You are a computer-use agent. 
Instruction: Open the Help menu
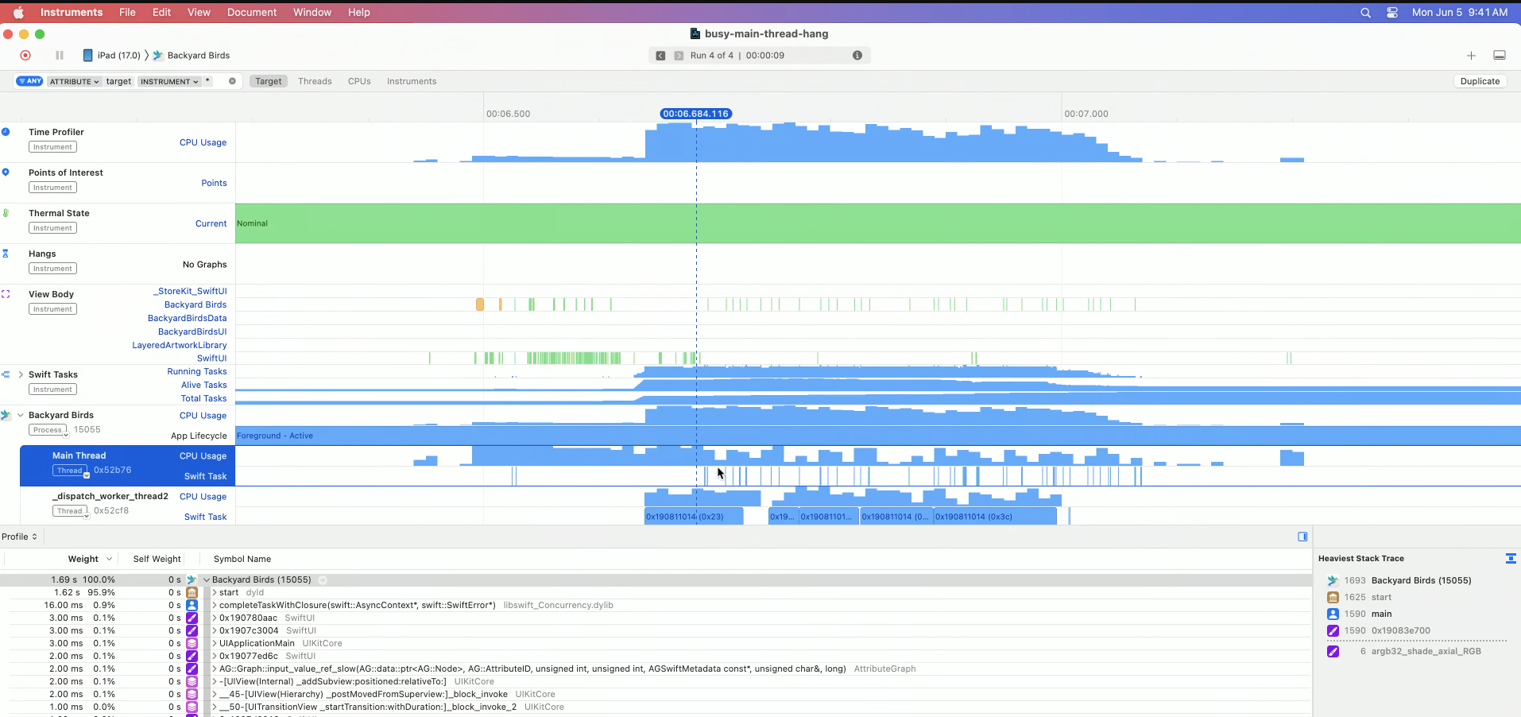tap(359, 13)
